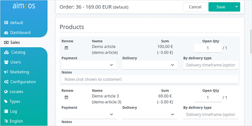The width and height of the screenshot is (252, 126).
Task: Open Payment dropdown for Demo article
Action: [89, 65]
